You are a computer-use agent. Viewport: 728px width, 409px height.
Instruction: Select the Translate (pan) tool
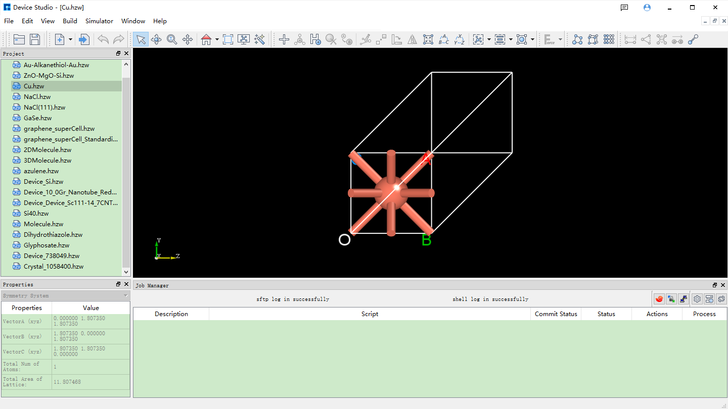pos(188,39)
